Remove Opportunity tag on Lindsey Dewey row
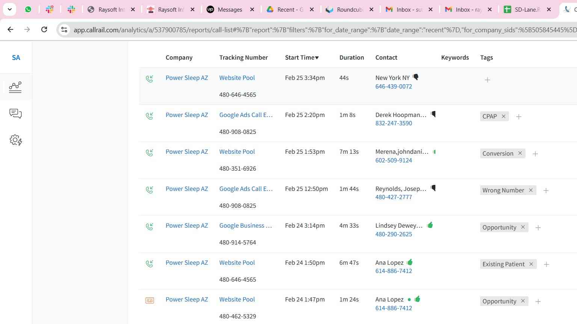Image resolution: width=577 pixels, height=324 pixels. click(x=523, y=227)
